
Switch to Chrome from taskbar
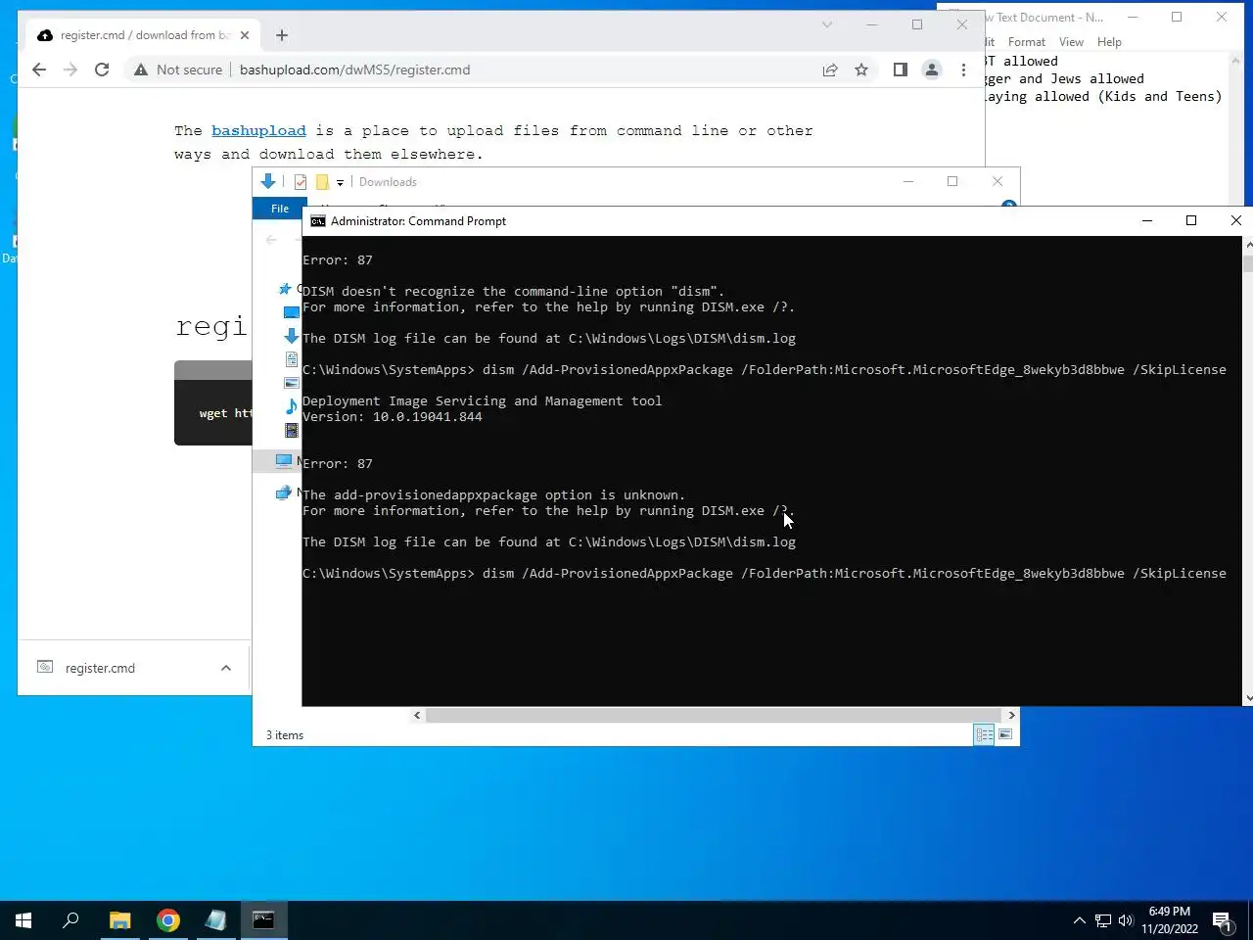click(x=168, y=920)
